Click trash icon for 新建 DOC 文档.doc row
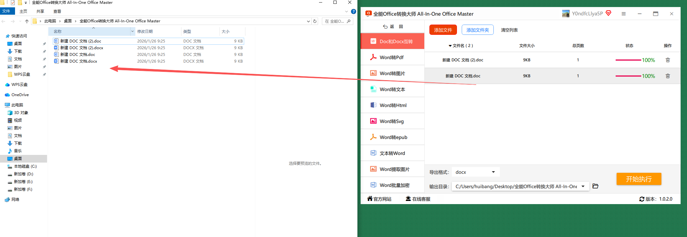This screenshot has height=237, width=687. (668, 76)
